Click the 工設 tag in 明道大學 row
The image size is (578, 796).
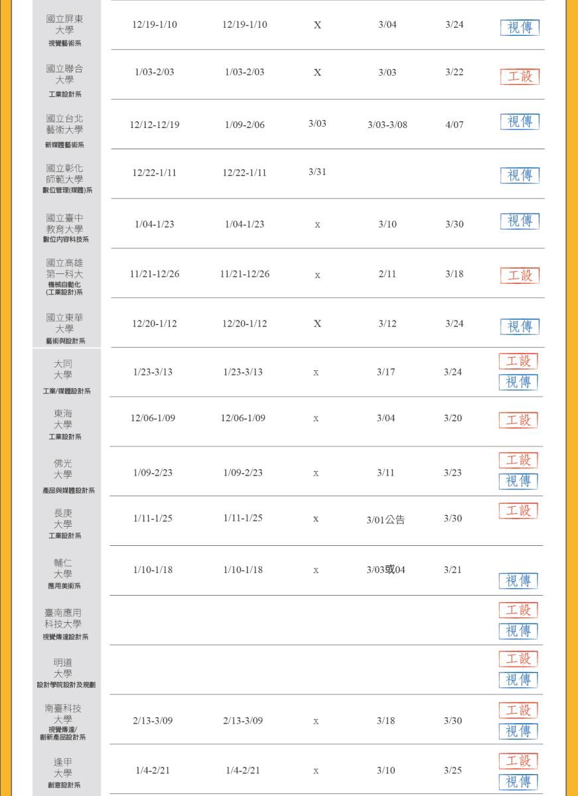point(518,659)
